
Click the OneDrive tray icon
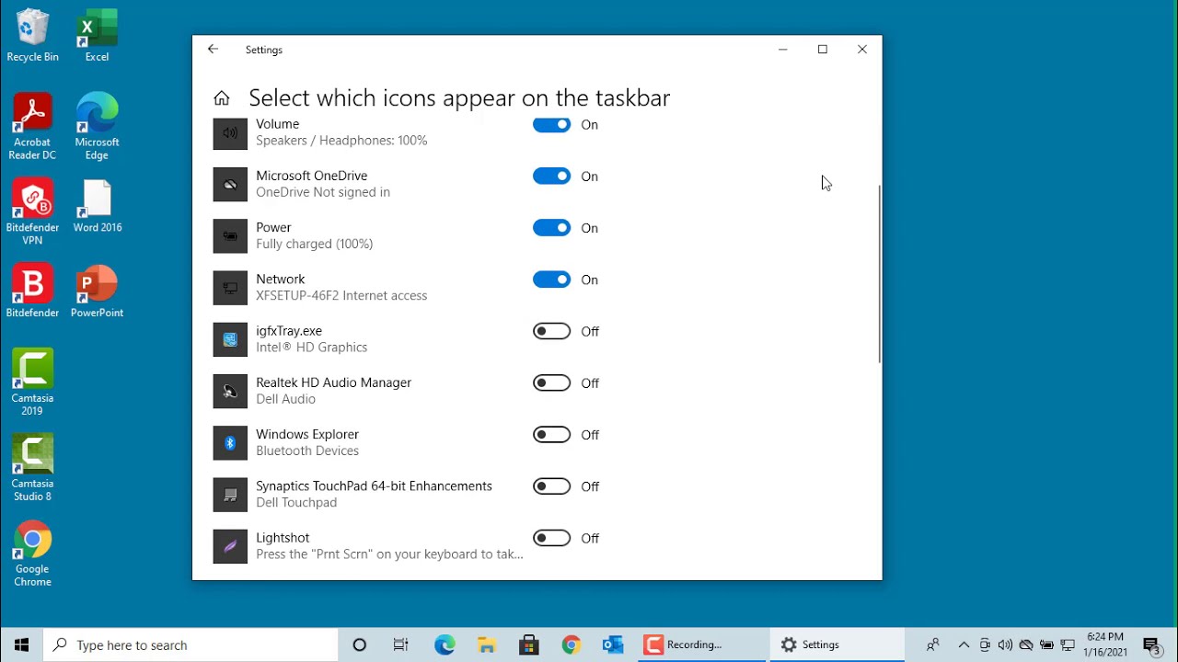[1026, 645]
